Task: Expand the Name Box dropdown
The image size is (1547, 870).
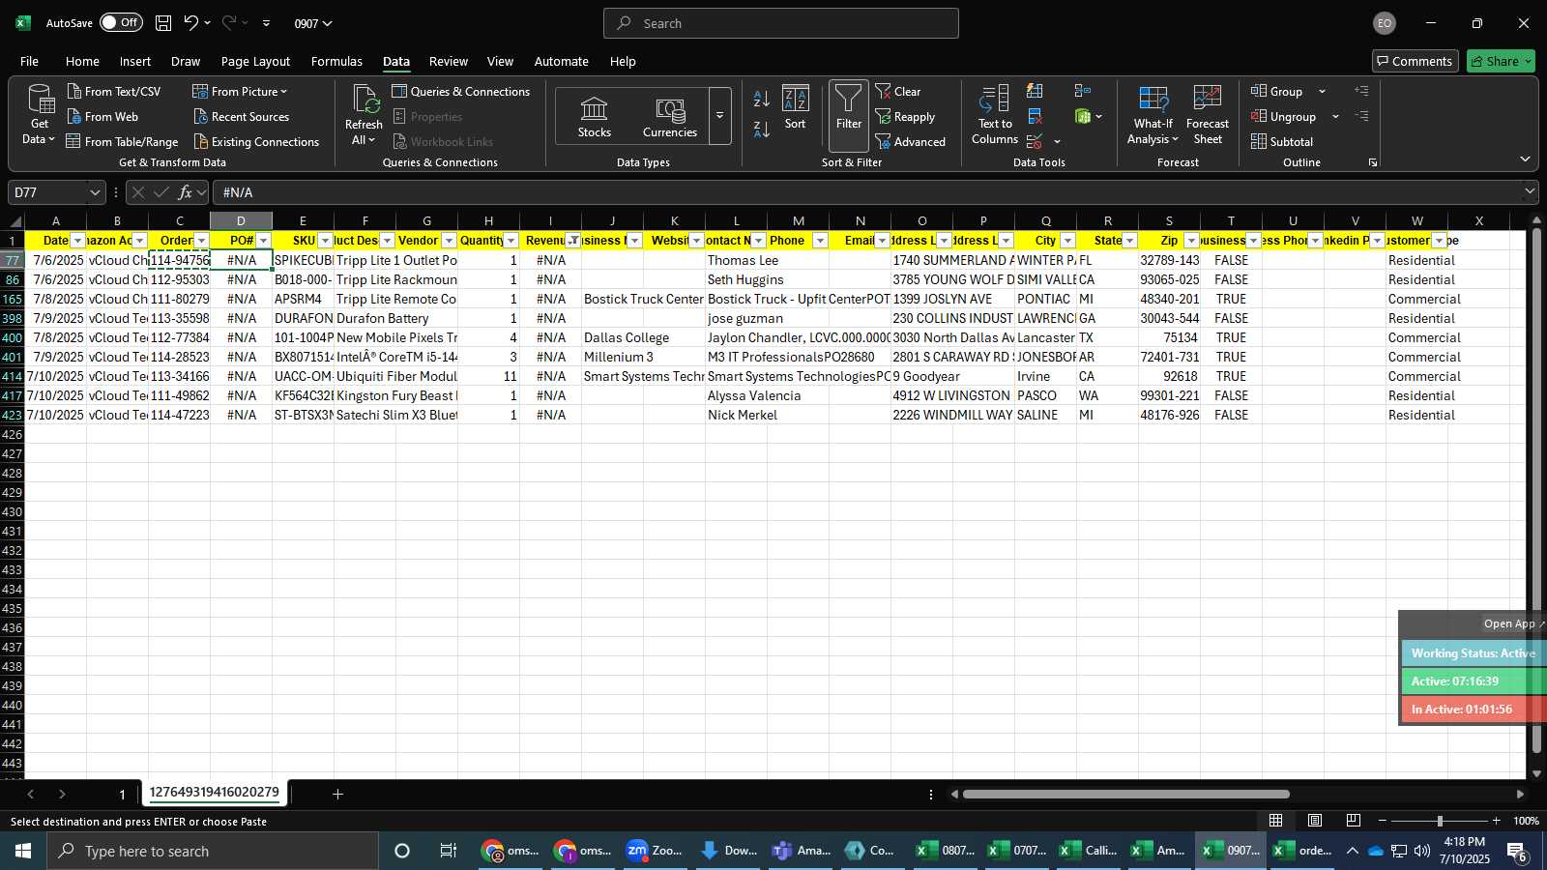Action: (95, 192)
